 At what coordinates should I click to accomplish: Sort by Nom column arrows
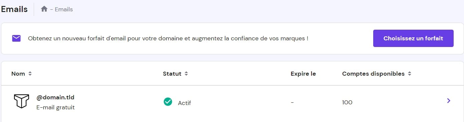pos(30,74)
